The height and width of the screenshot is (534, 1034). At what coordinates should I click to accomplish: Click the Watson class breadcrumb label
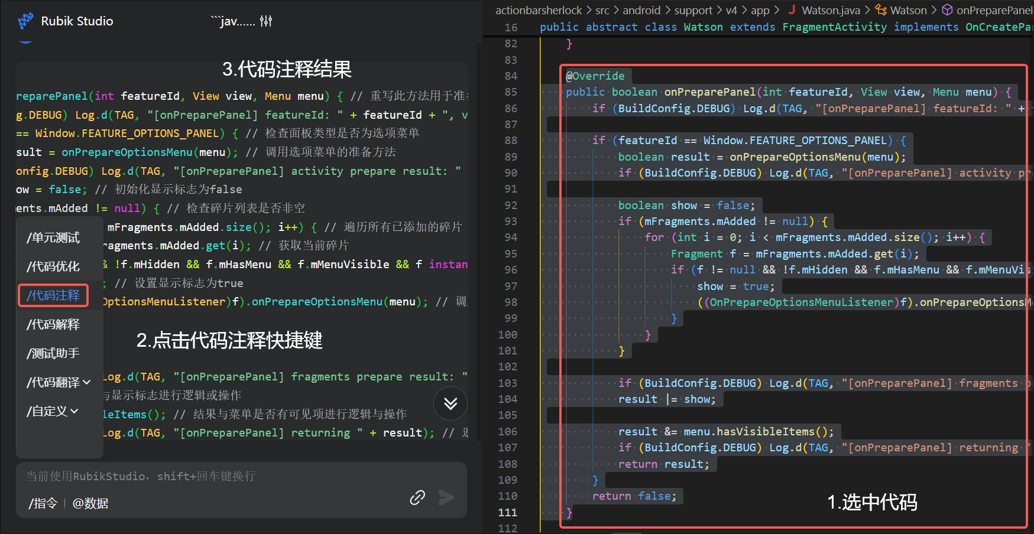pos(909,10)
